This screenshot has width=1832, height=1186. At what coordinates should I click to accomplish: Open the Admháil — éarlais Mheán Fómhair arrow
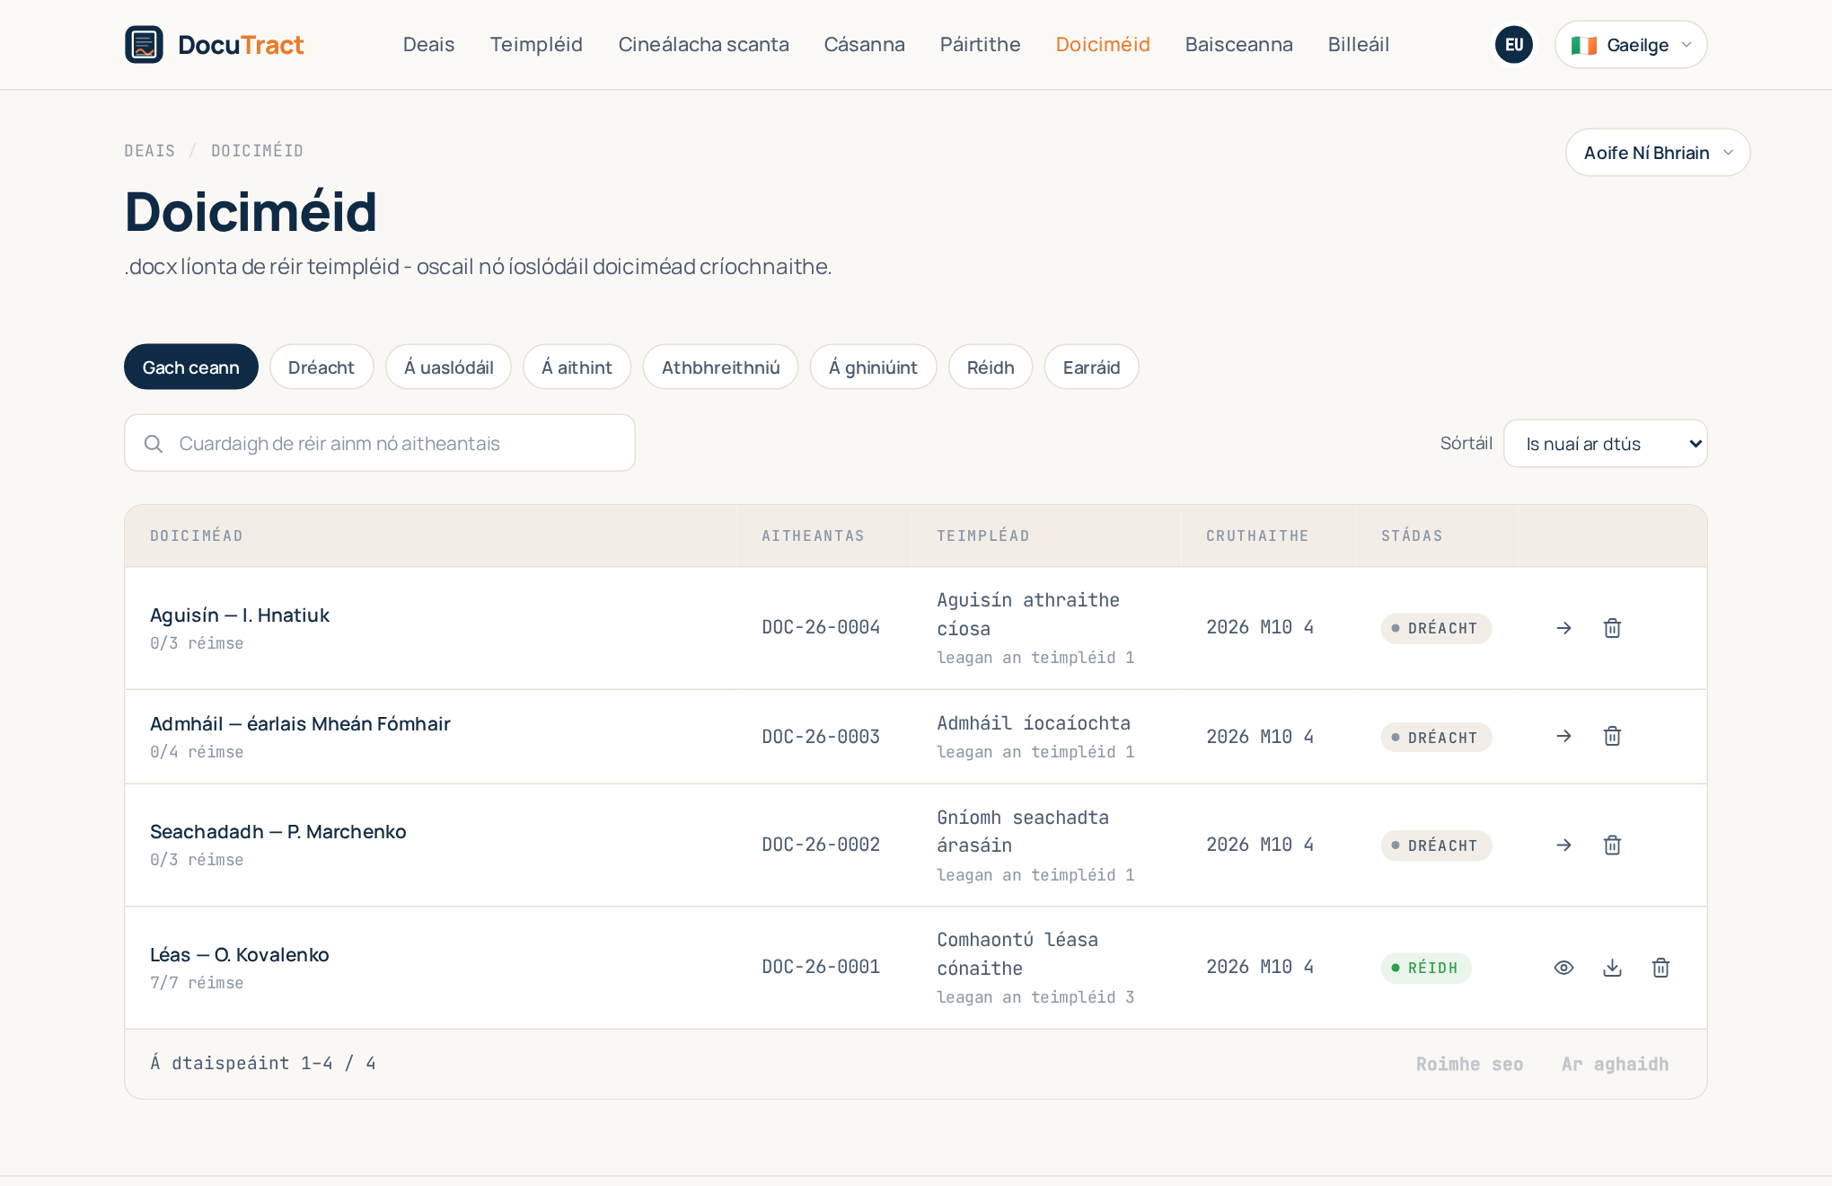[x=1563, y=736]
